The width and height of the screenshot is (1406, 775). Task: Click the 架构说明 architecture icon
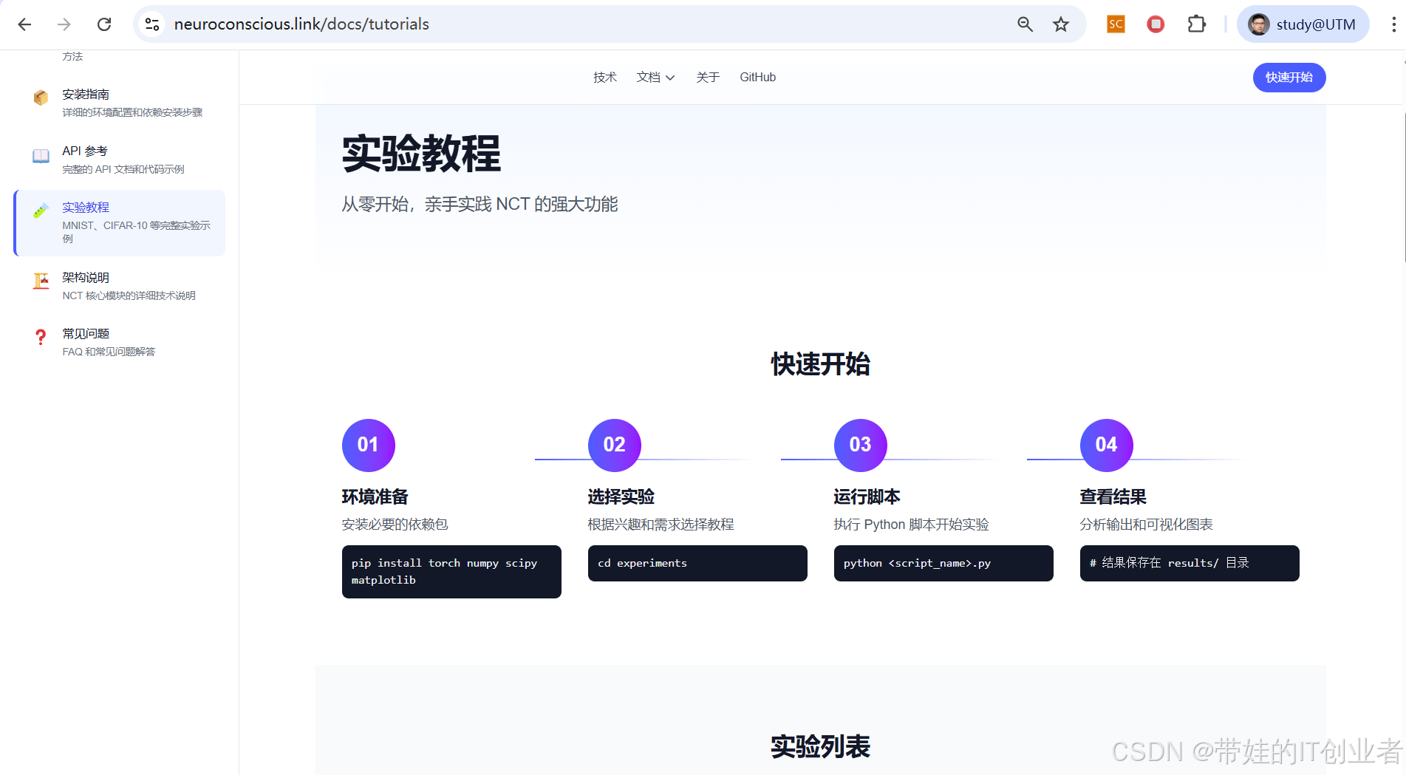coord(41,281)
